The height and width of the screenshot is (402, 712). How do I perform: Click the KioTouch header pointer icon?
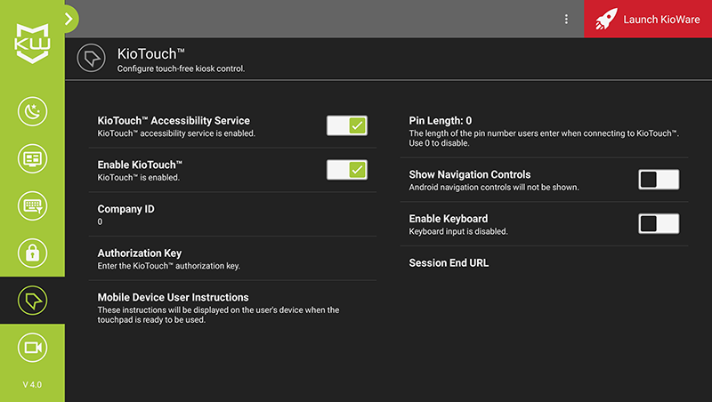[92, 58]
